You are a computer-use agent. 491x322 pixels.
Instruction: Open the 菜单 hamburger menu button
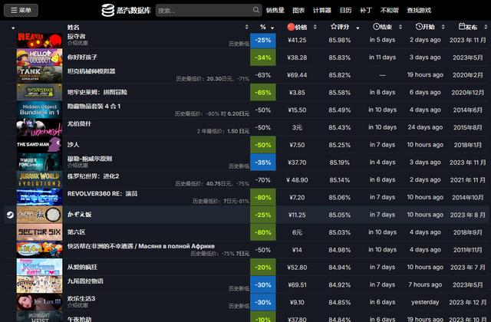click(21, 10)
